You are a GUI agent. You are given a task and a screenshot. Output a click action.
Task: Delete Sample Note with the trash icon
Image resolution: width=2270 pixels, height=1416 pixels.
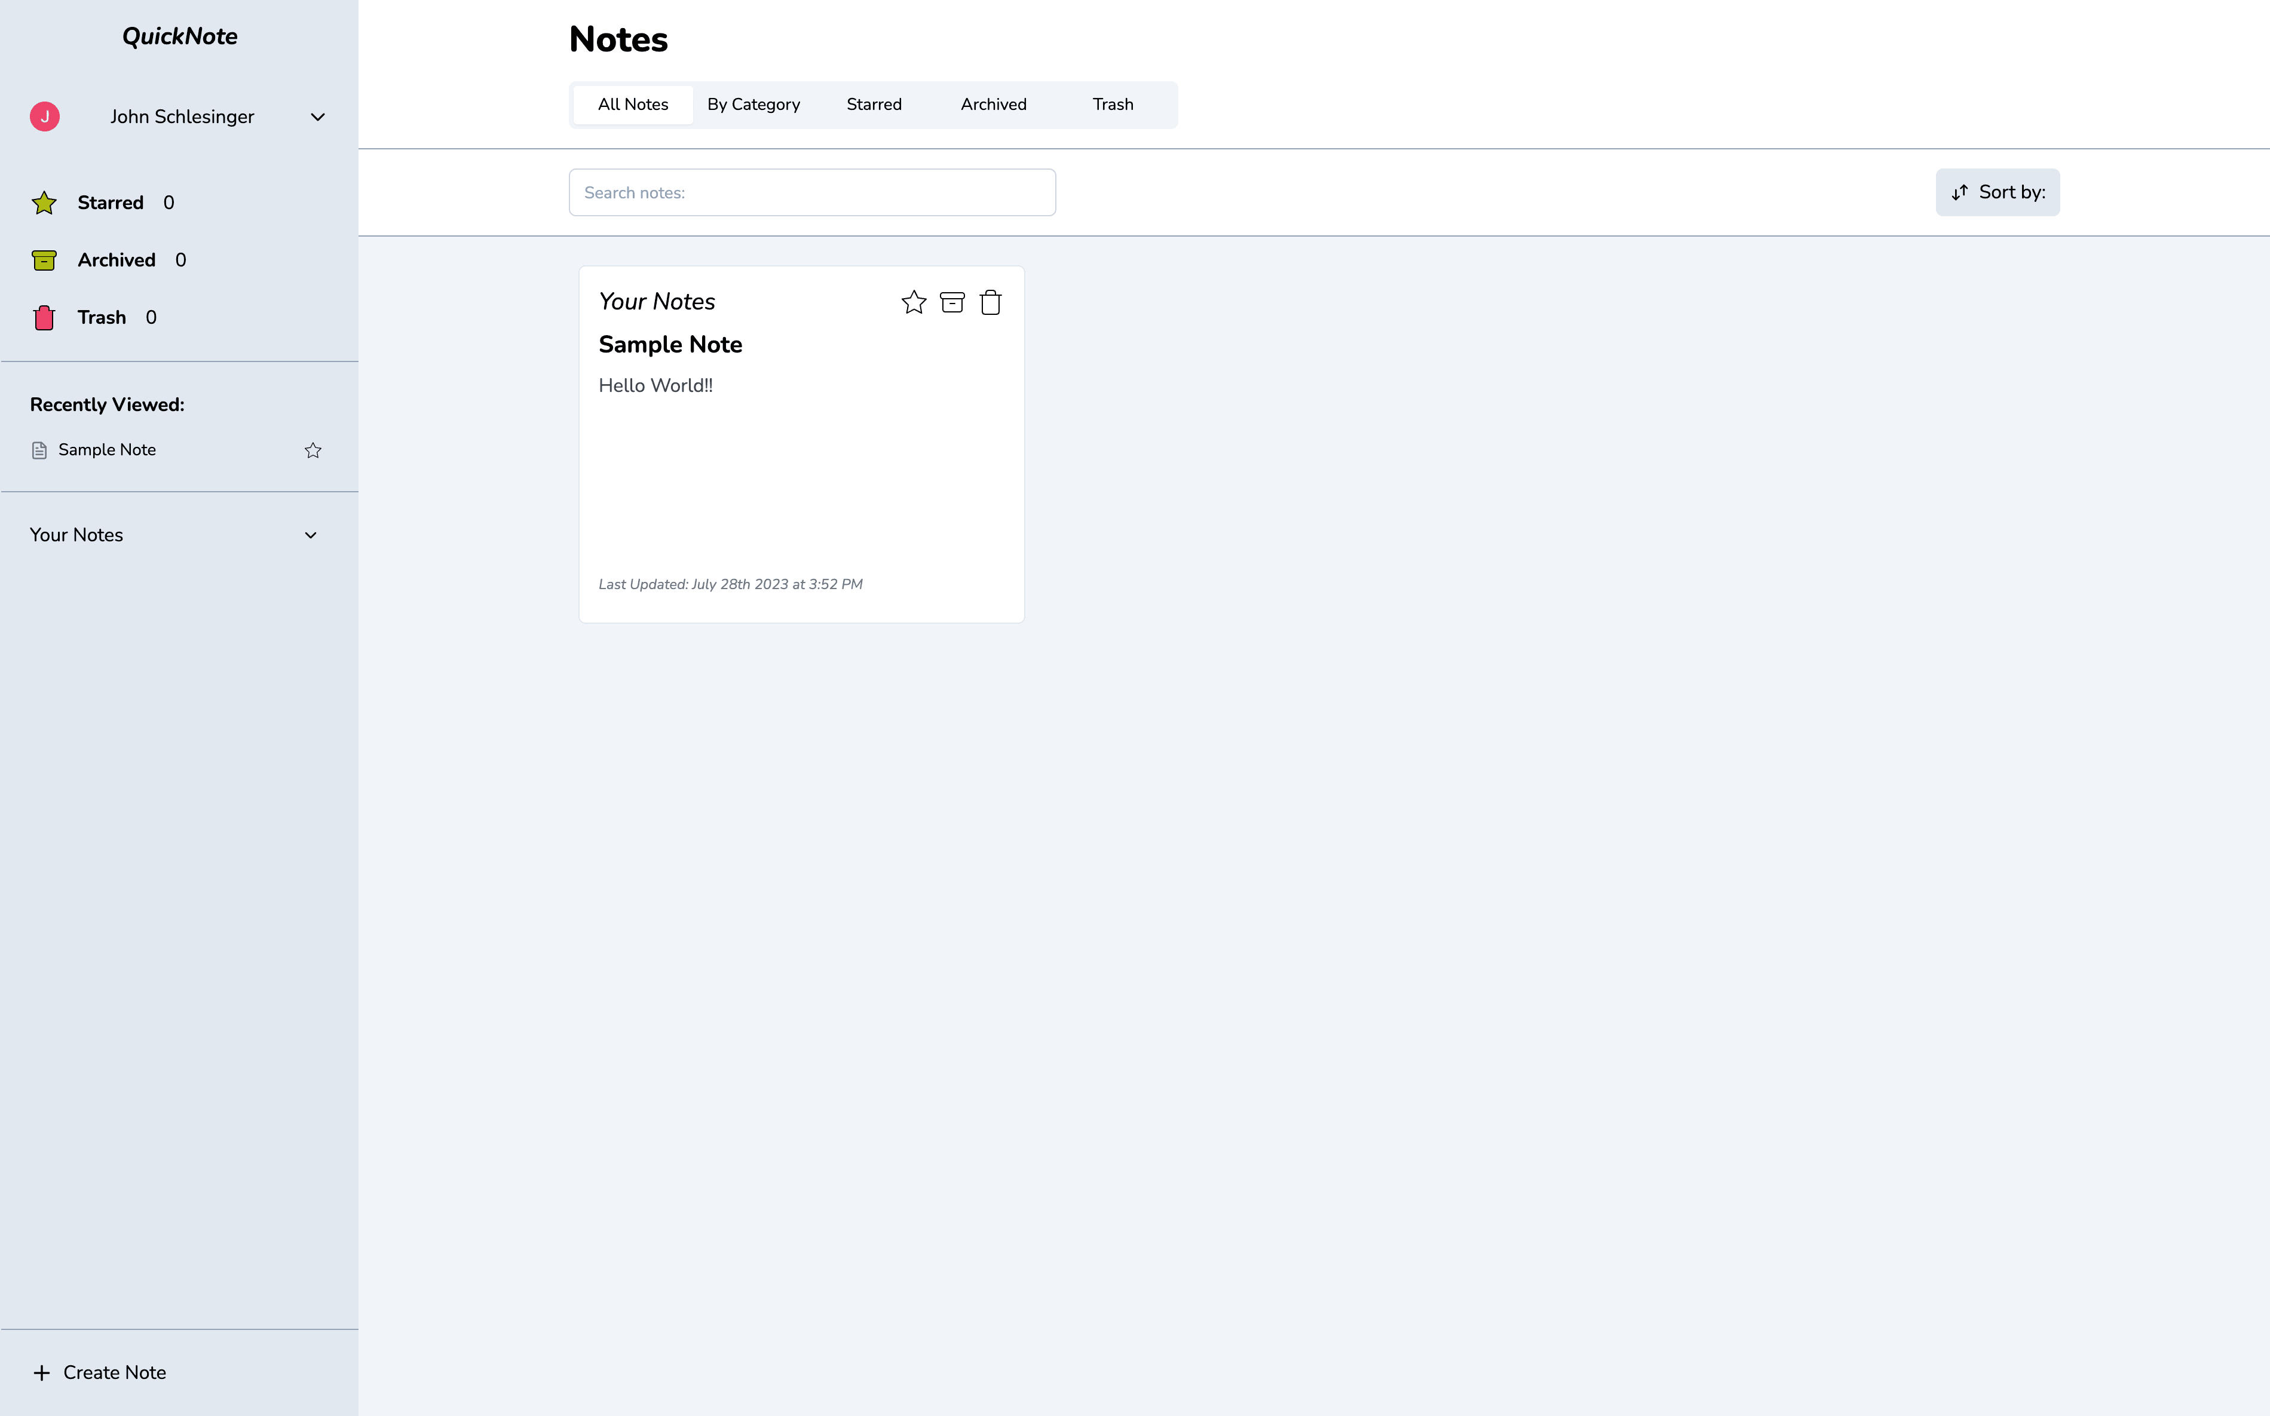pyautogui.click(x=990, y=302)
